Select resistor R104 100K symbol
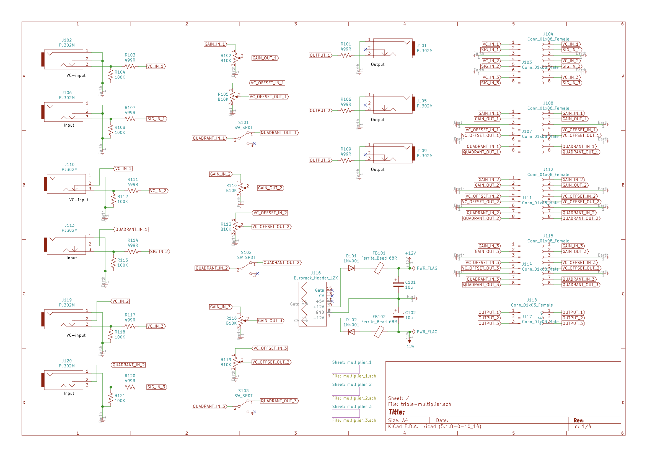Screen dimensions: 647x457 [111, 75]
